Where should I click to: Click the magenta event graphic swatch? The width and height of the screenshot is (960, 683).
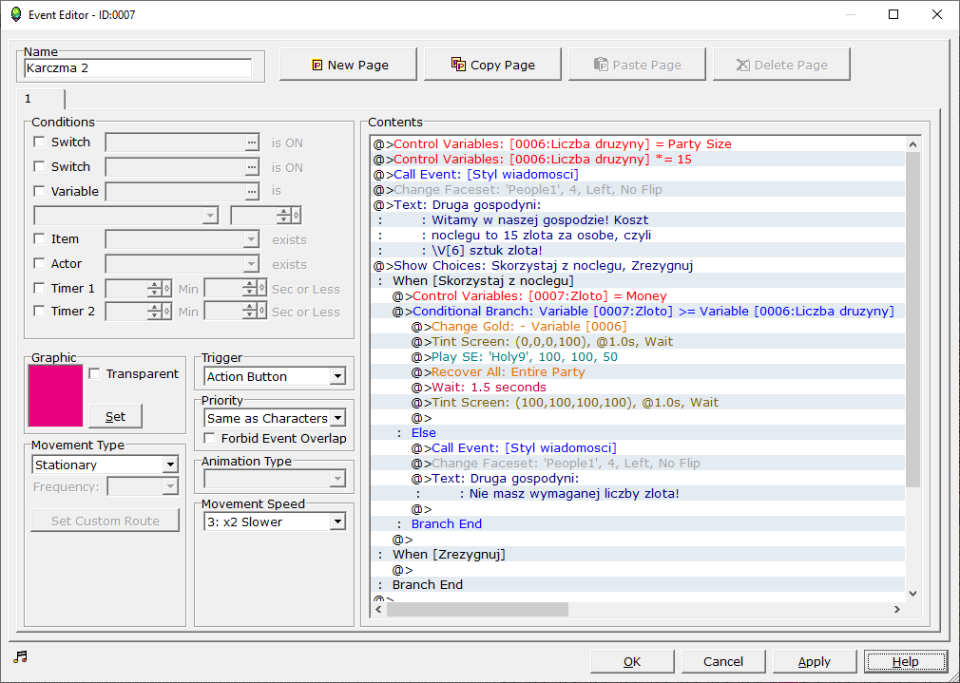56,395
